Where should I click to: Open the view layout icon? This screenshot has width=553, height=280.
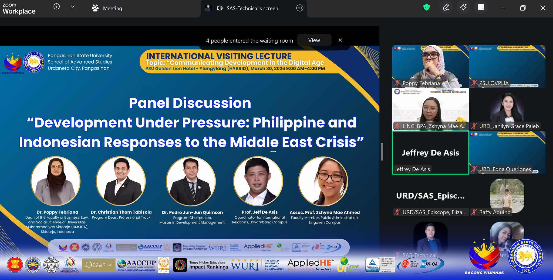(x=481, y=8)
